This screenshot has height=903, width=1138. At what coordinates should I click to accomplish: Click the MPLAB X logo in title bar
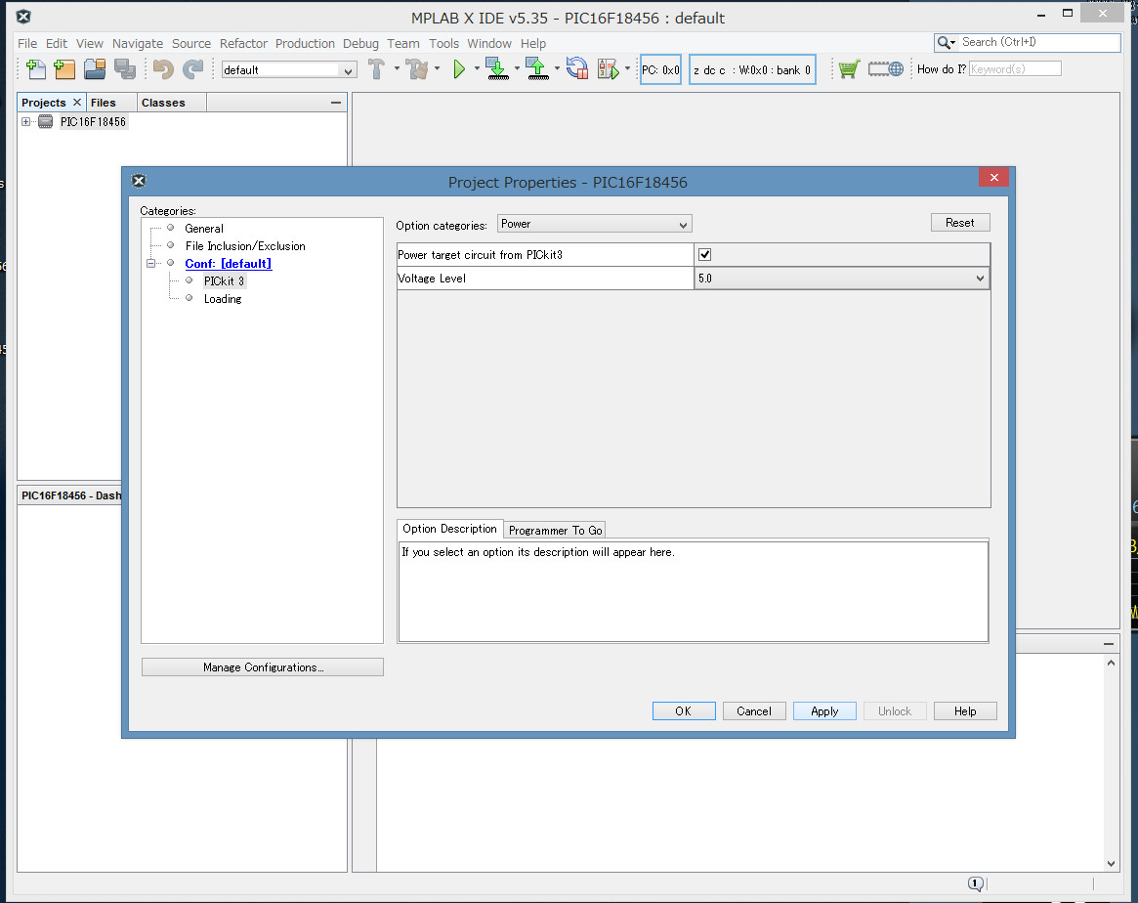coord(23,17)
